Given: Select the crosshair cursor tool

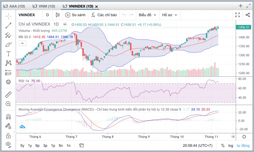Looking at the screenshot, I should point(9,16).
